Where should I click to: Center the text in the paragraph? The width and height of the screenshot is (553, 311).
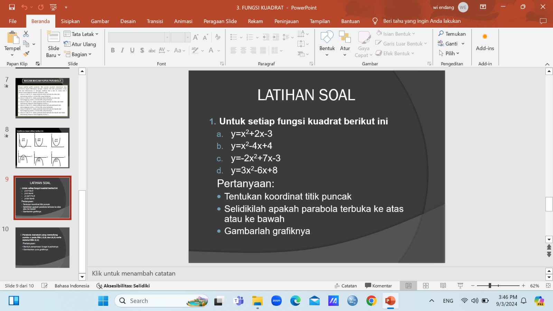(x=243, y=50)
